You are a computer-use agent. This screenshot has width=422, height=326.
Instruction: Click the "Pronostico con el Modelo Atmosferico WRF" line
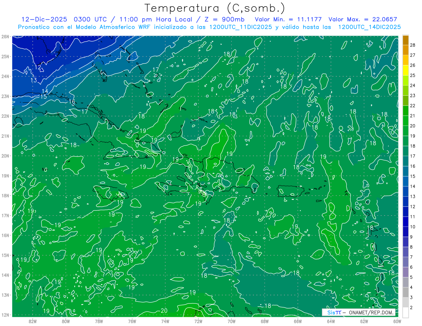[209, 27]
